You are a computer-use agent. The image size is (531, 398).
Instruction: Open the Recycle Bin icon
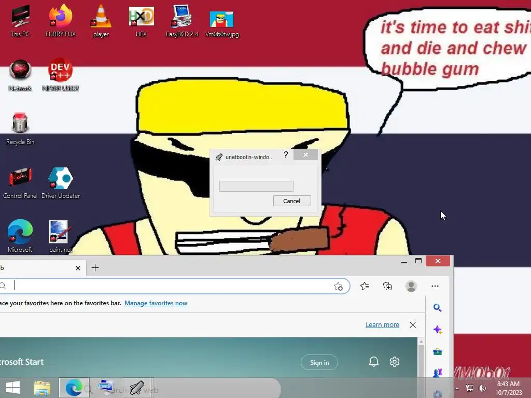[20, 129]
